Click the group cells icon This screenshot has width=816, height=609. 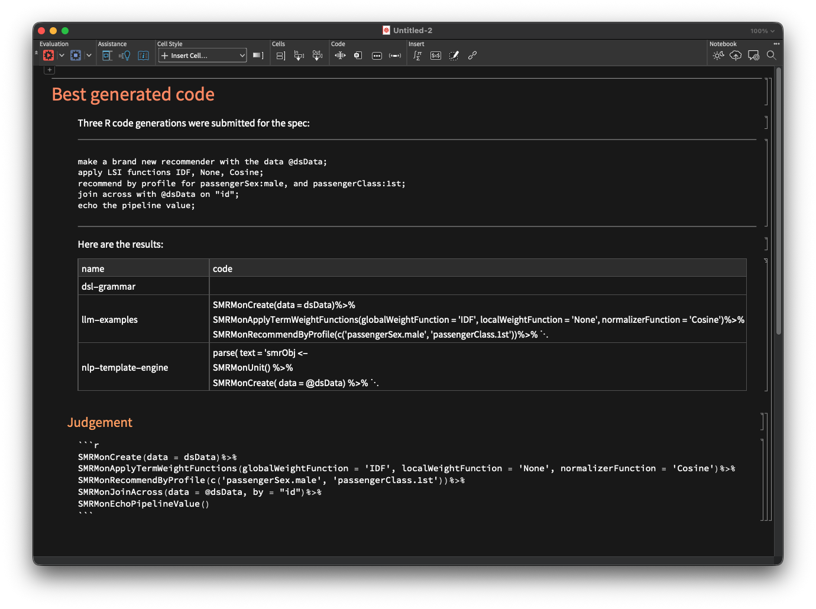[x=281, y=56]
